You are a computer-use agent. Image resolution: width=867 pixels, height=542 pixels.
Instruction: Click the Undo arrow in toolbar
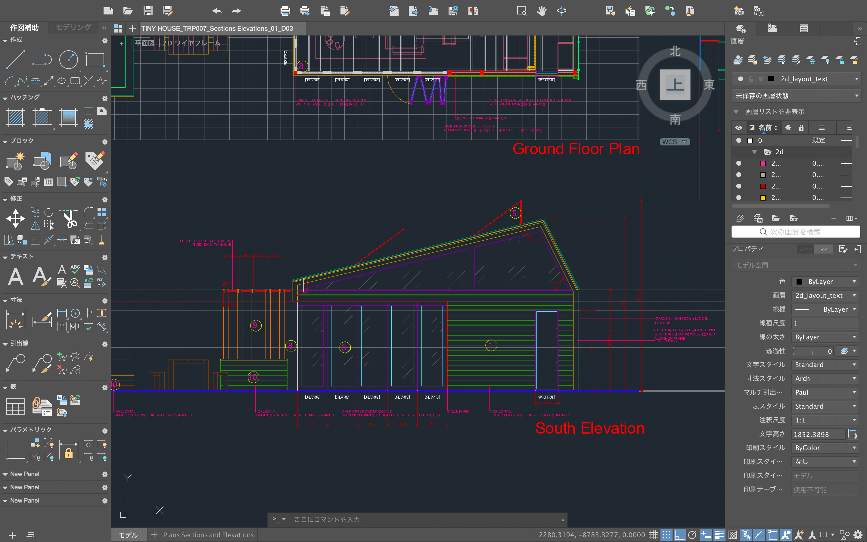[217, 11]
